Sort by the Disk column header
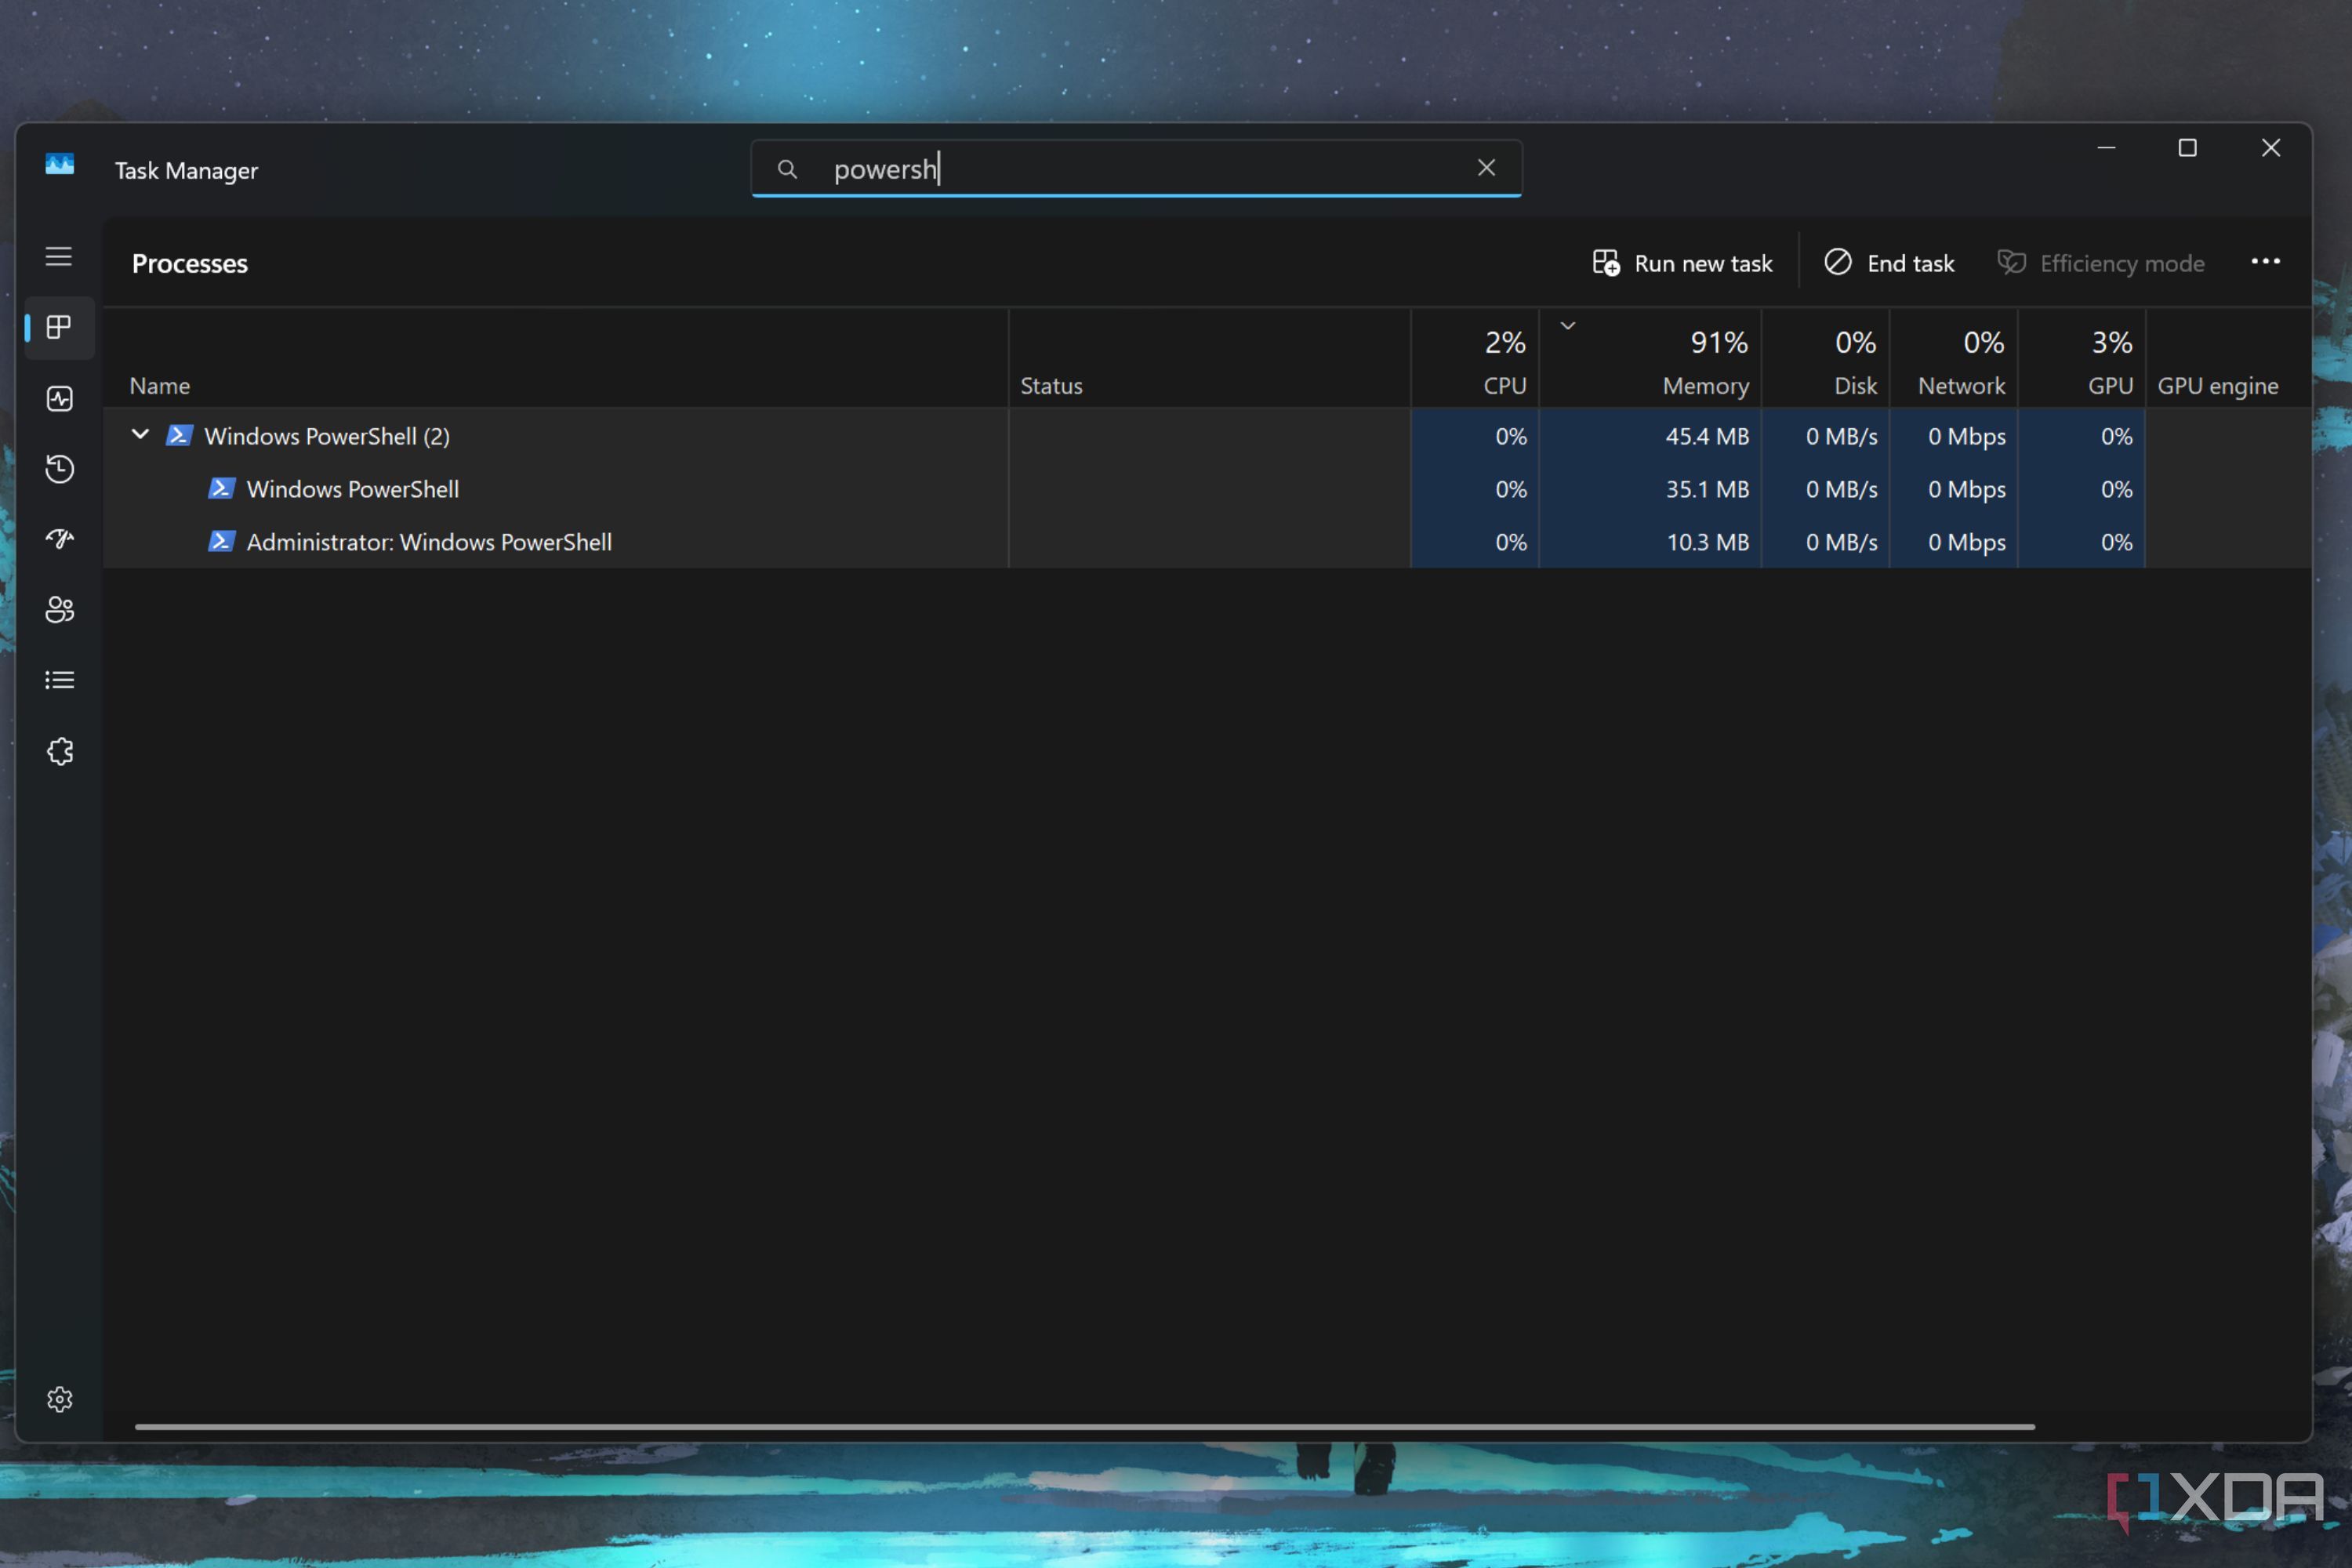This screenshot has width=2352, height=1568. coord(1826,359)
